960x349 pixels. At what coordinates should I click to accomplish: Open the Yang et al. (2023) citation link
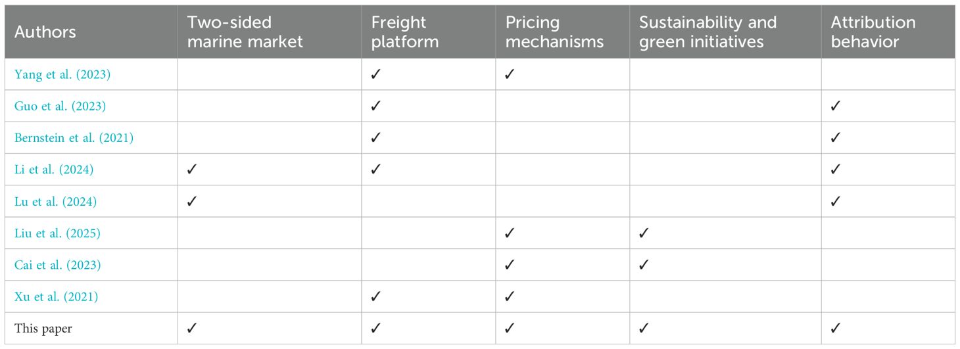[62, 75]
